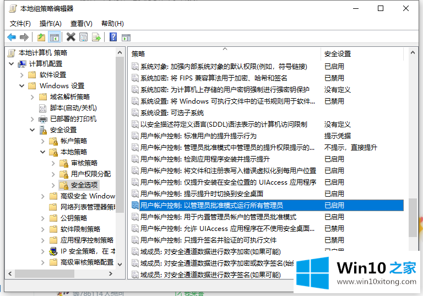Click the policy list scroll up arrow

coord(413,53)
